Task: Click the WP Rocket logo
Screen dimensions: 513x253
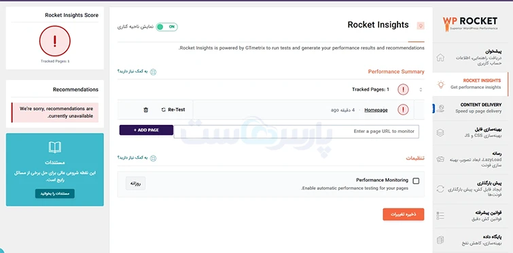Action: tap(470, 24)
